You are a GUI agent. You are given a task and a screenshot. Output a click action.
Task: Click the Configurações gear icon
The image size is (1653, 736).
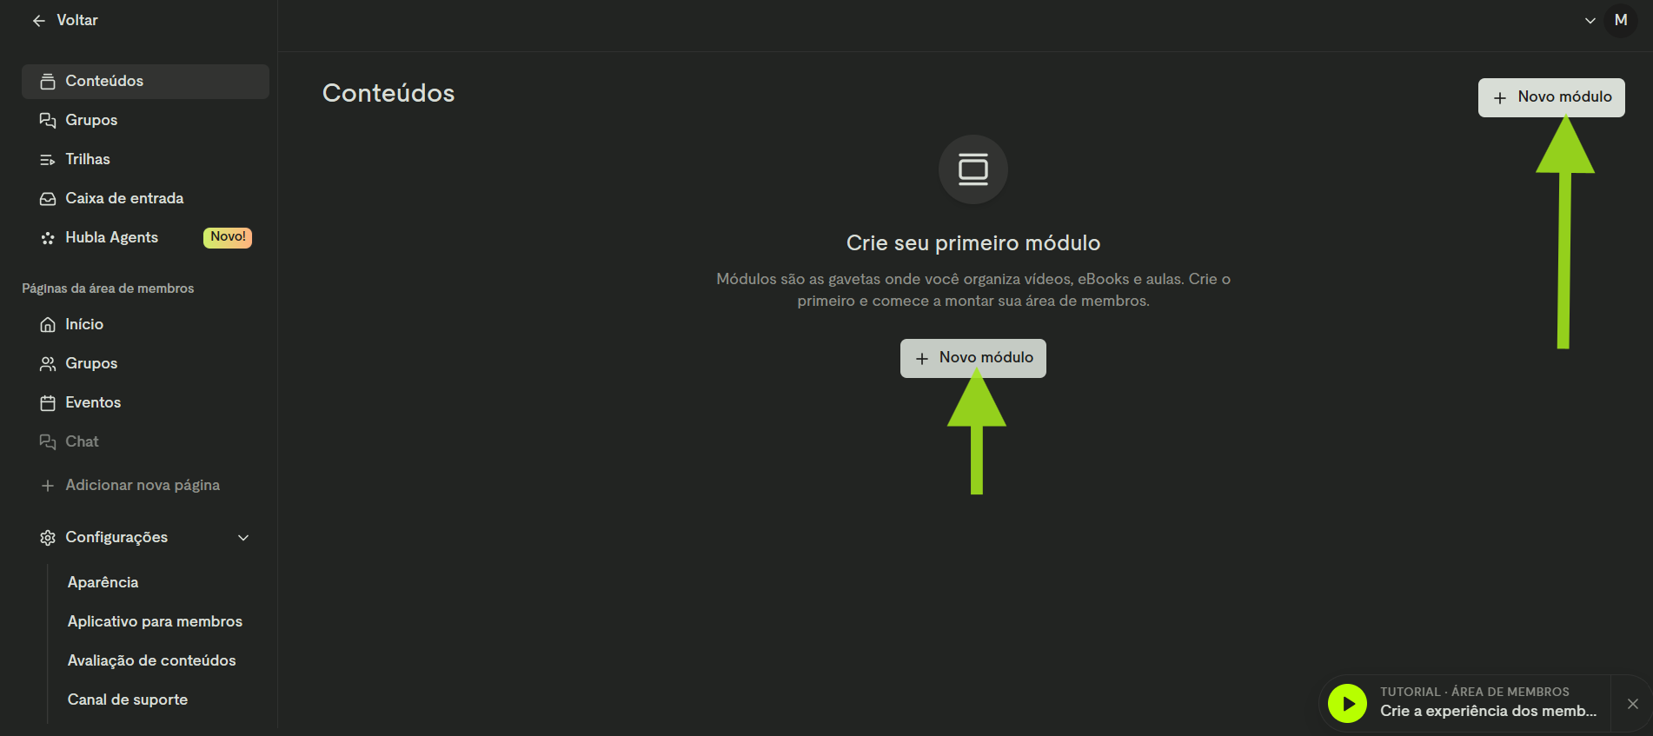48,538
